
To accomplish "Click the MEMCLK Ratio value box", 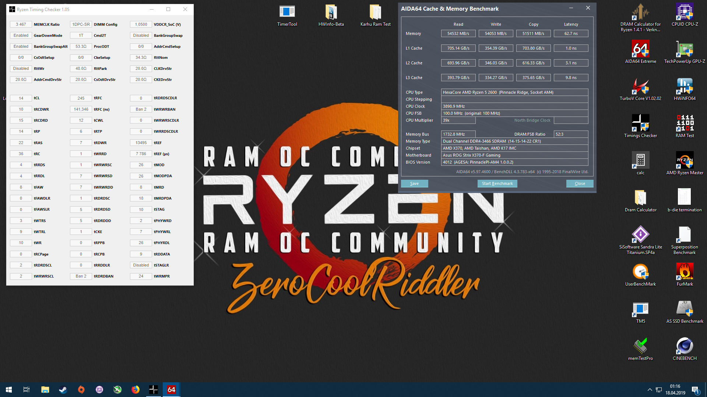I will pyautogui.click(x=21, y=24).
